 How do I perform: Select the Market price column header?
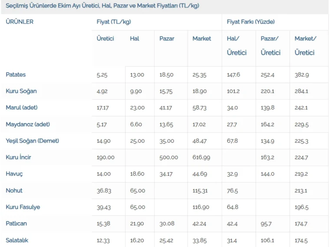coord(201,39)
